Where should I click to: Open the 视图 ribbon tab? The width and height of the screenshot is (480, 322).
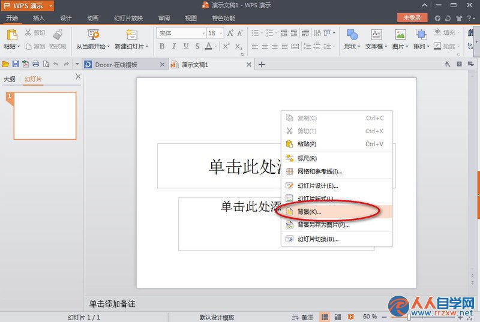pos(191,18)
